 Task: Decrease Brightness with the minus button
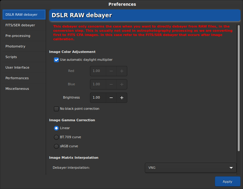coord(111,98)
